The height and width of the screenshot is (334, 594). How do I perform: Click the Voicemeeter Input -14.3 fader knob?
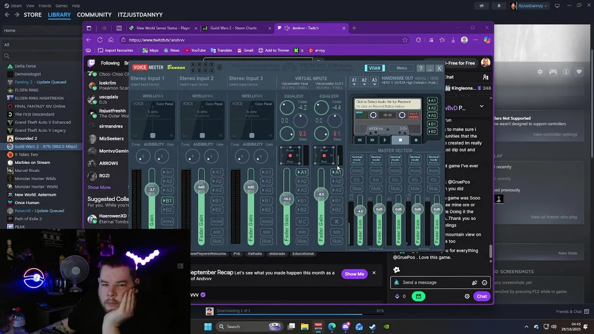click(x=287, y=199)
